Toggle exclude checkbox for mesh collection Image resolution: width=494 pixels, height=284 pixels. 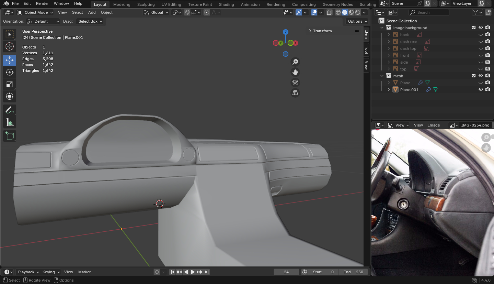474,76
